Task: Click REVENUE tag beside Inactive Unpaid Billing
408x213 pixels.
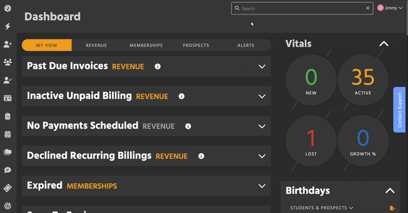Action: point(152,97)
